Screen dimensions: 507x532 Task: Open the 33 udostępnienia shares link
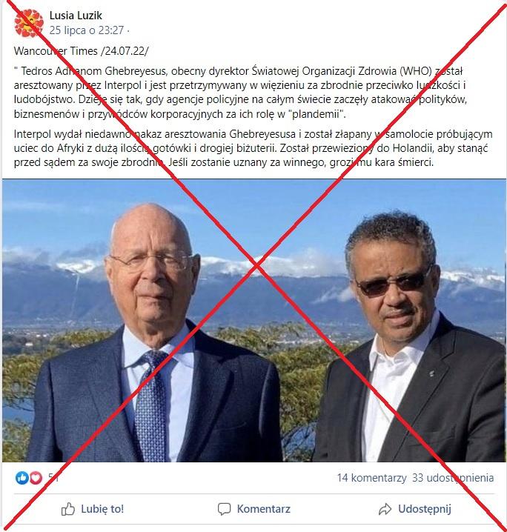pos(453,478)
